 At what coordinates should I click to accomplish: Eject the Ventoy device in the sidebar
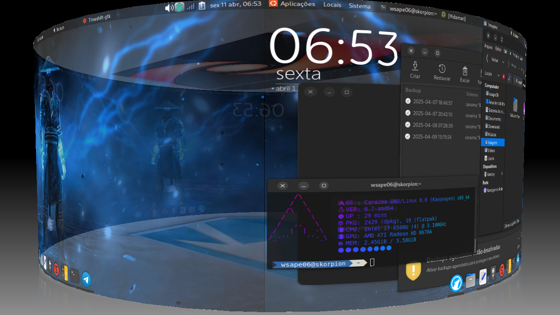[502, 174]
